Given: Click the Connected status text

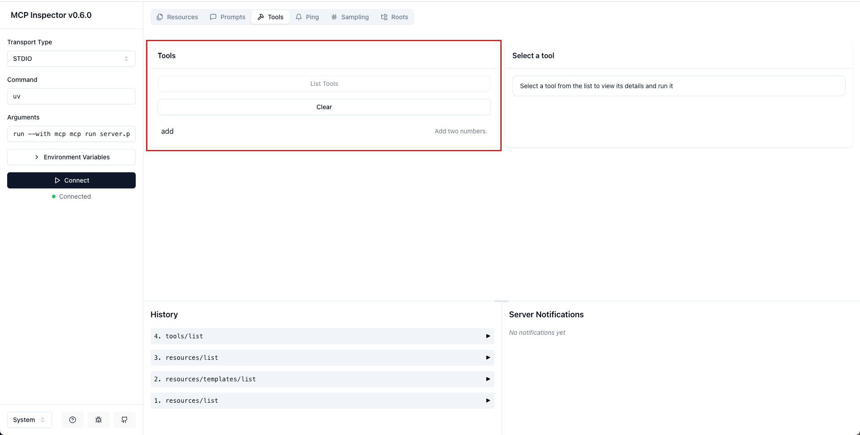Looking at the screenshot, I should point(75,196).
